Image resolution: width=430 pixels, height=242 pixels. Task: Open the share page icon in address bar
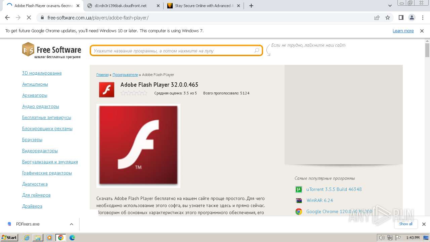(377, 17)
